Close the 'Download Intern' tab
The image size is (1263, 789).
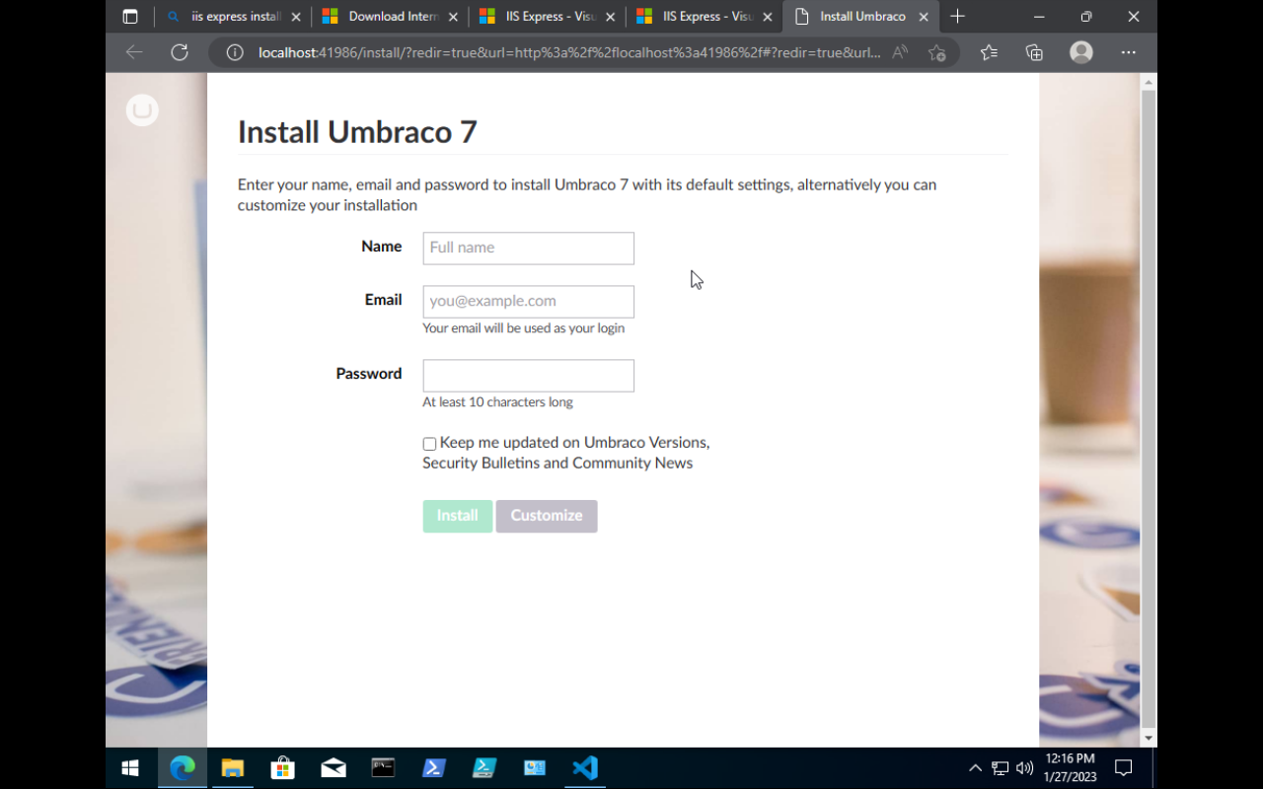pos(454,17)
